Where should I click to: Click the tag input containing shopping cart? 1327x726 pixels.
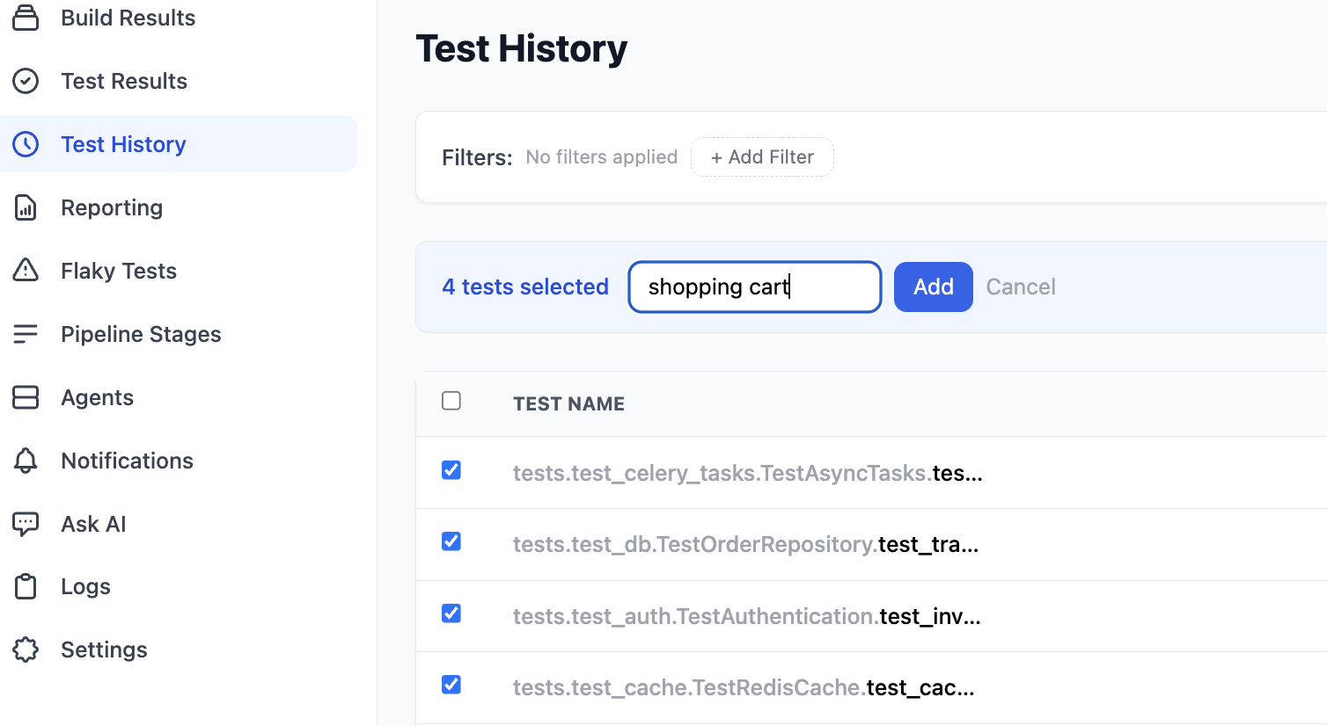click(754, 287)
